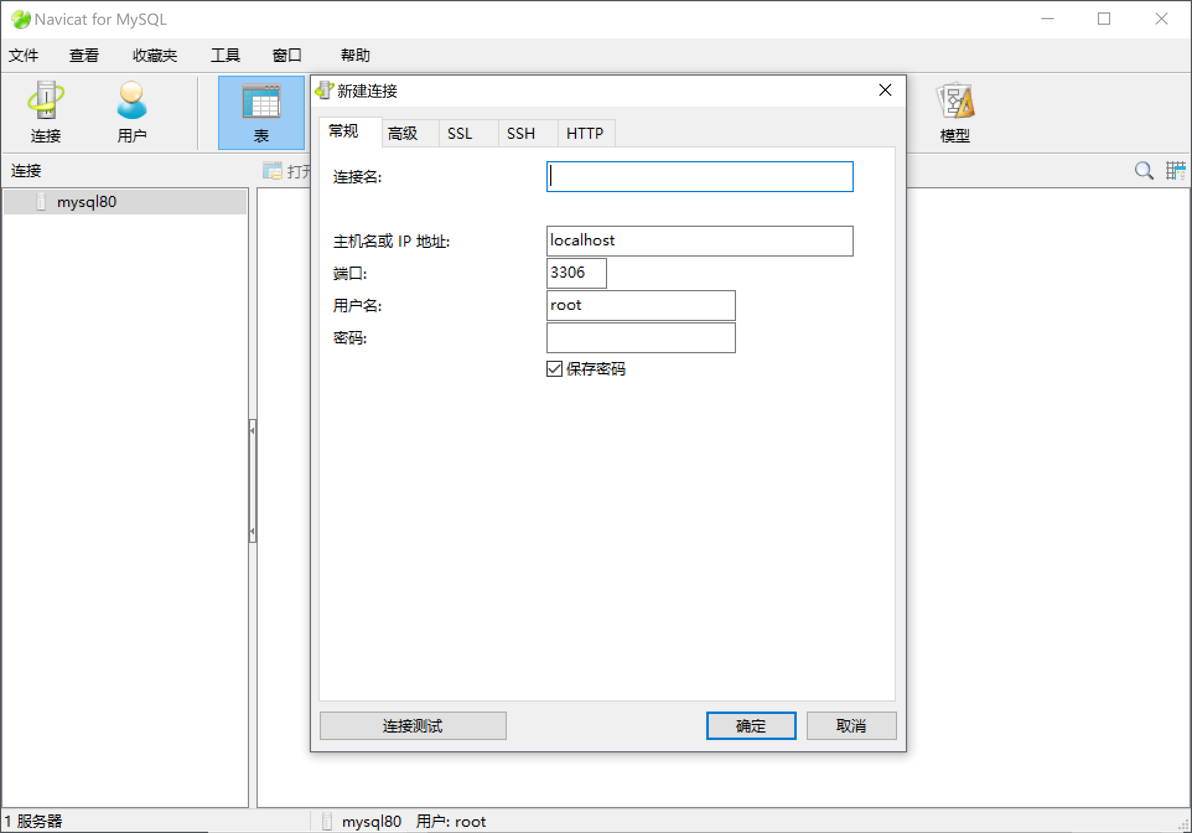Confirm with the 确定 button
The image size is (1192, 833).
click(x=752, y=726)
